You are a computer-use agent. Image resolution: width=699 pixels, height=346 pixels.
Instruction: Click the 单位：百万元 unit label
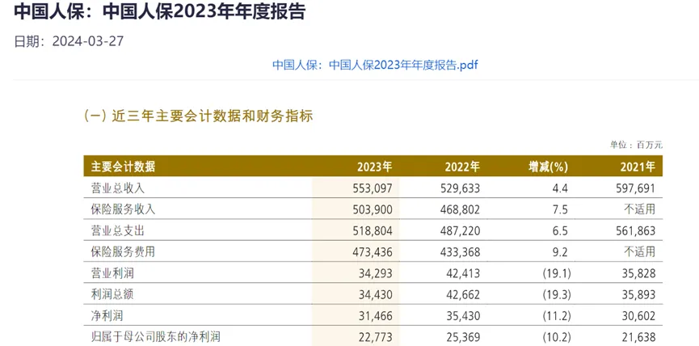coord(636,144)
